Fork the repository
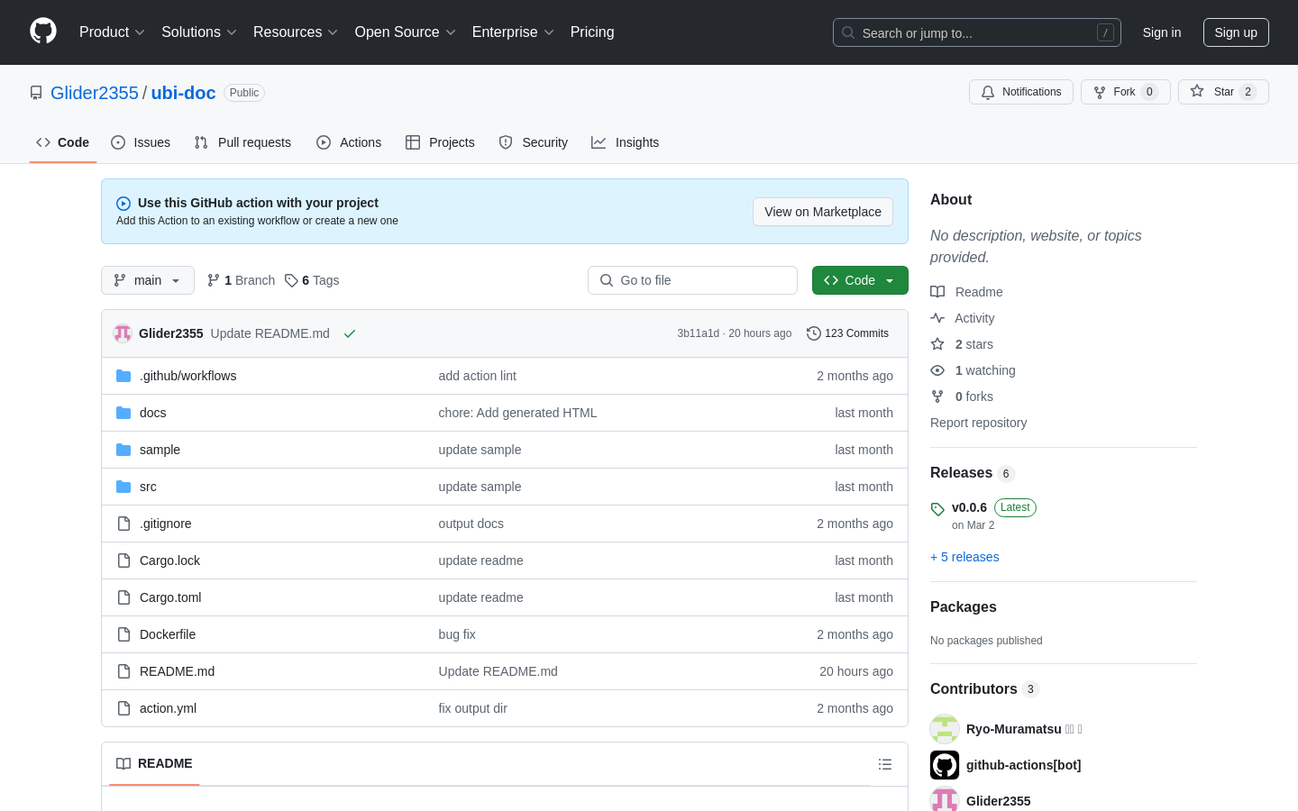1298x811 pixels. click(1126, 92)
